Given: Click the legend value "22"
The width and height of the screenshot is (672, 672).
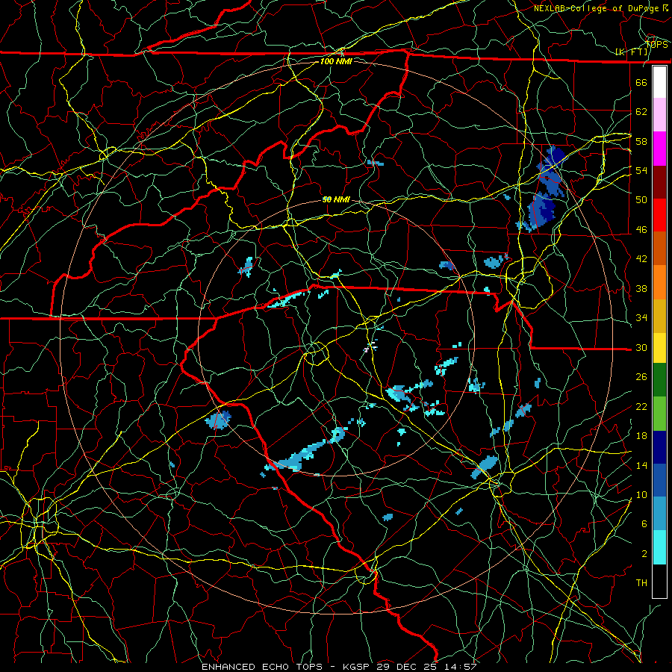Looking at the screenshot, I should 641,406.
